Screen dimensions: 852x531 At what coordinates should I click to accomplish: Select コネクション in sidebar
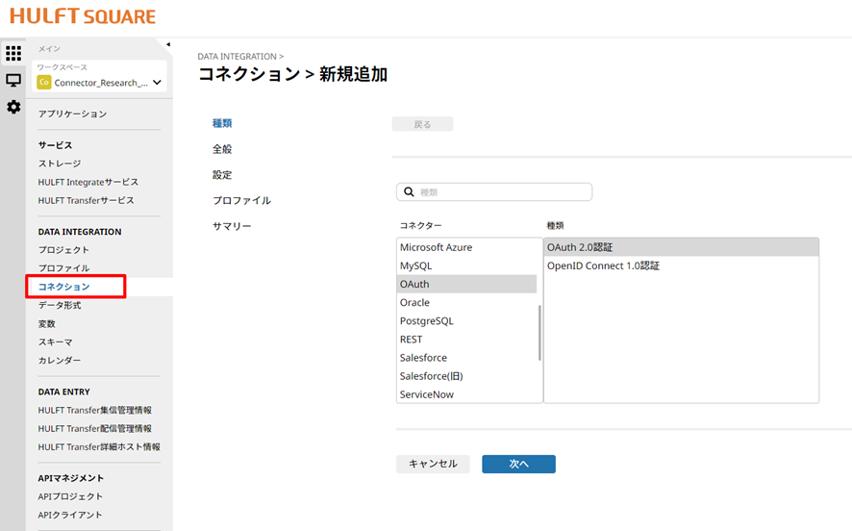coord(63,287)
